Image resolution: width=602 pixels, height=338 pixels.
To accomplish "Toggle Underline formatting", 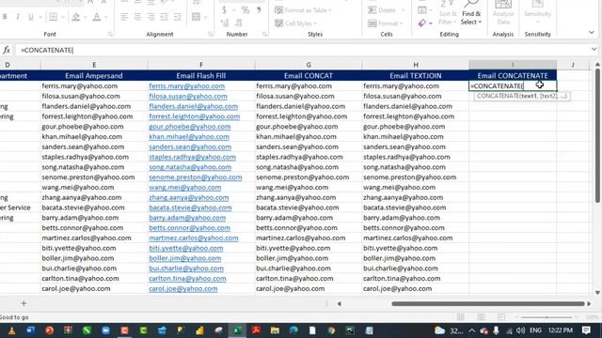I will coord(31,17).
